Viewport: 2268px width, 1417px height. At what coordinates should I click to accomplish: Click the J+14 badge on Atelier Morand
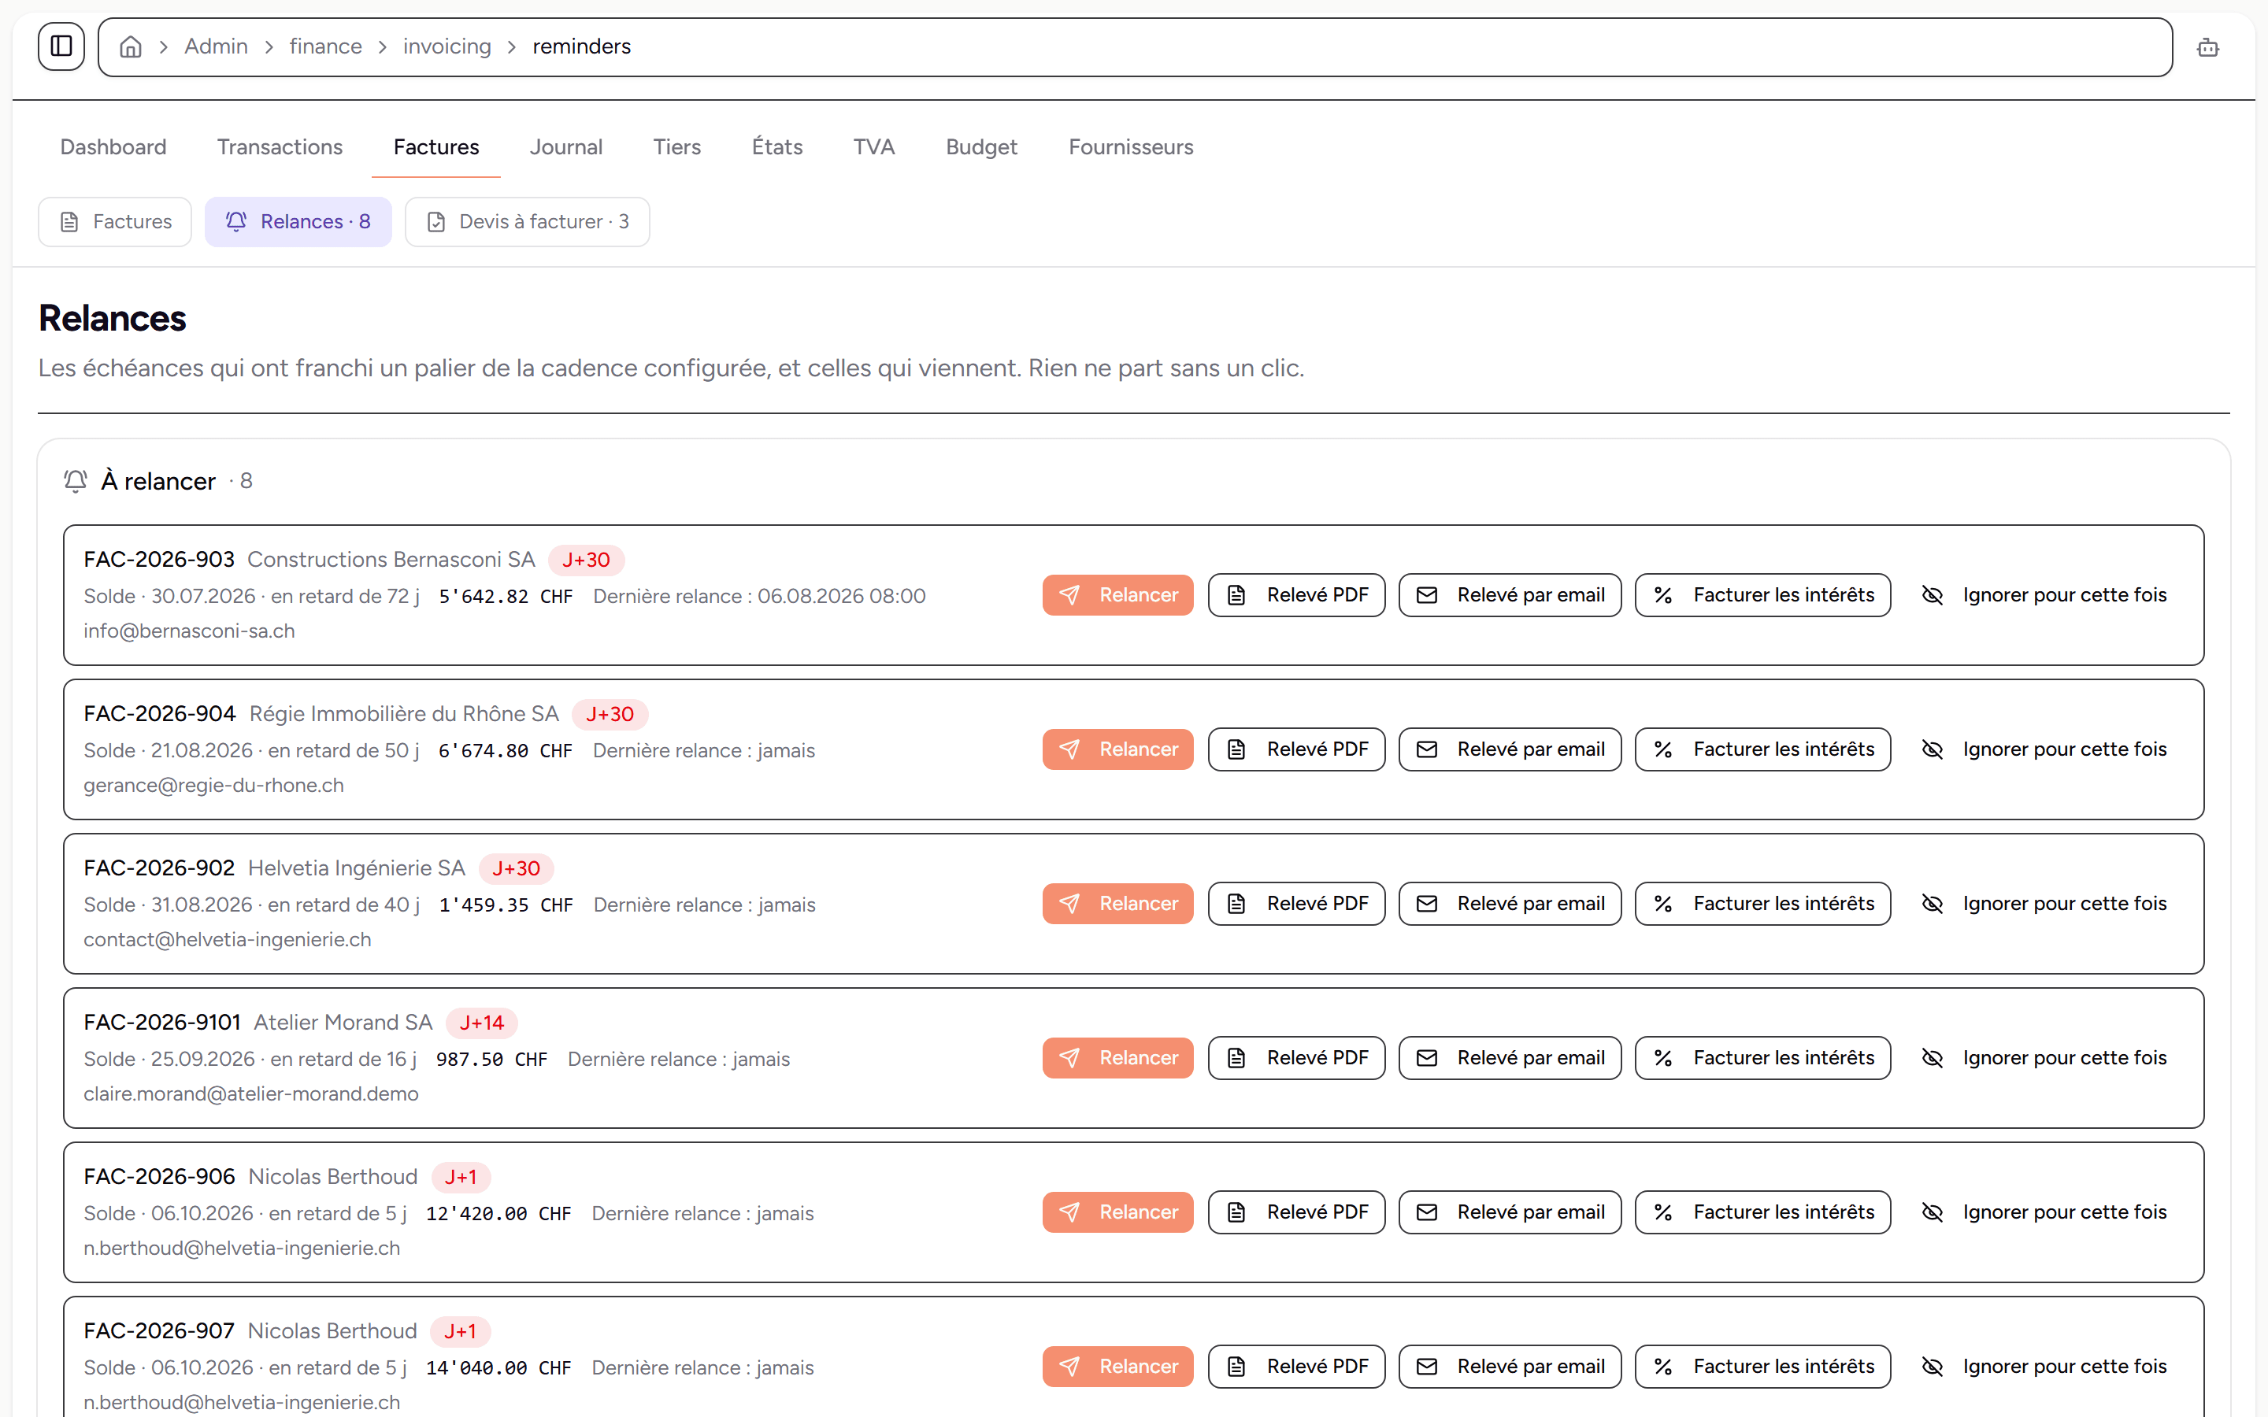tap(482, 1023)
